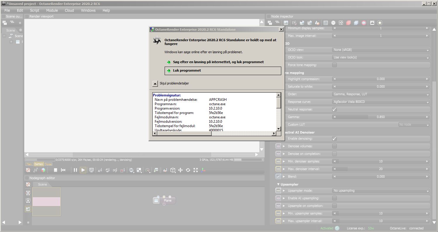Viewport: 438px width, 232px height.
Task: Click the red cube icon in Node inspector
Action: [x=349, y=23]
